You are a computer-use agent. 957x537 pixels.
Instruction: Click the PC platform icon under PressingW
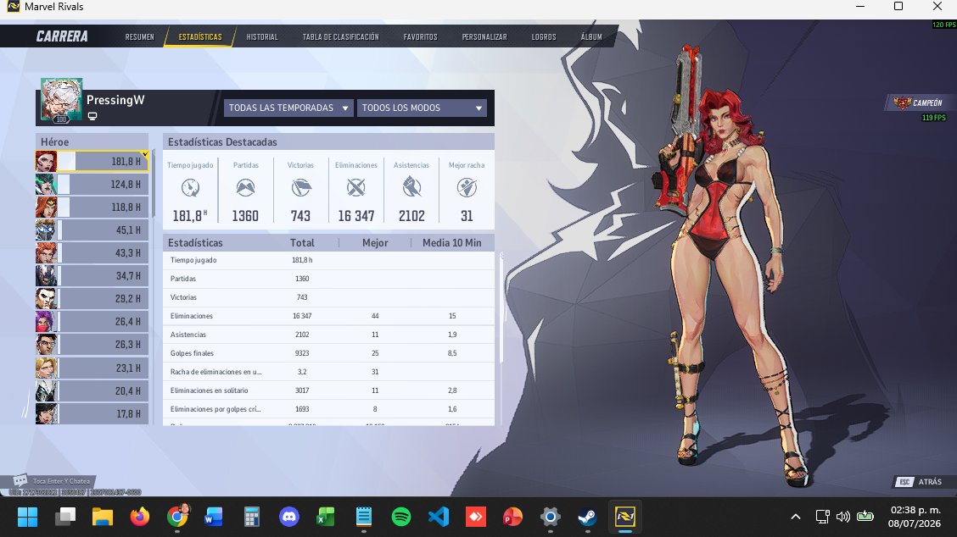coord(92,116)
